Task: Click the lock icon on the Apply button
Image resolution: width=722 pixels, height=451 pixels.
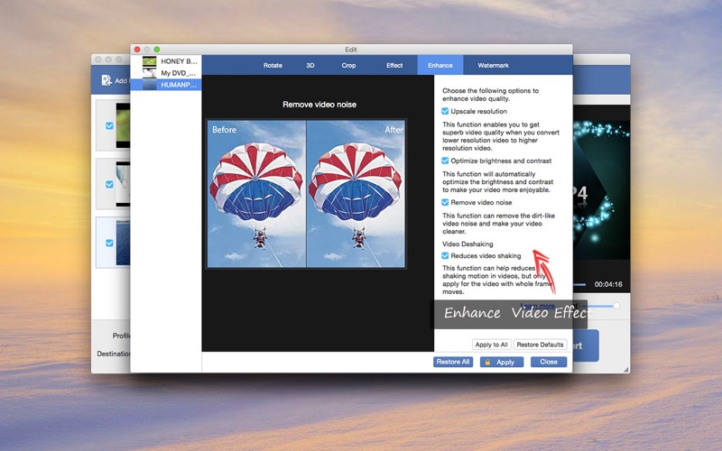Action: (x=486, y=362)
